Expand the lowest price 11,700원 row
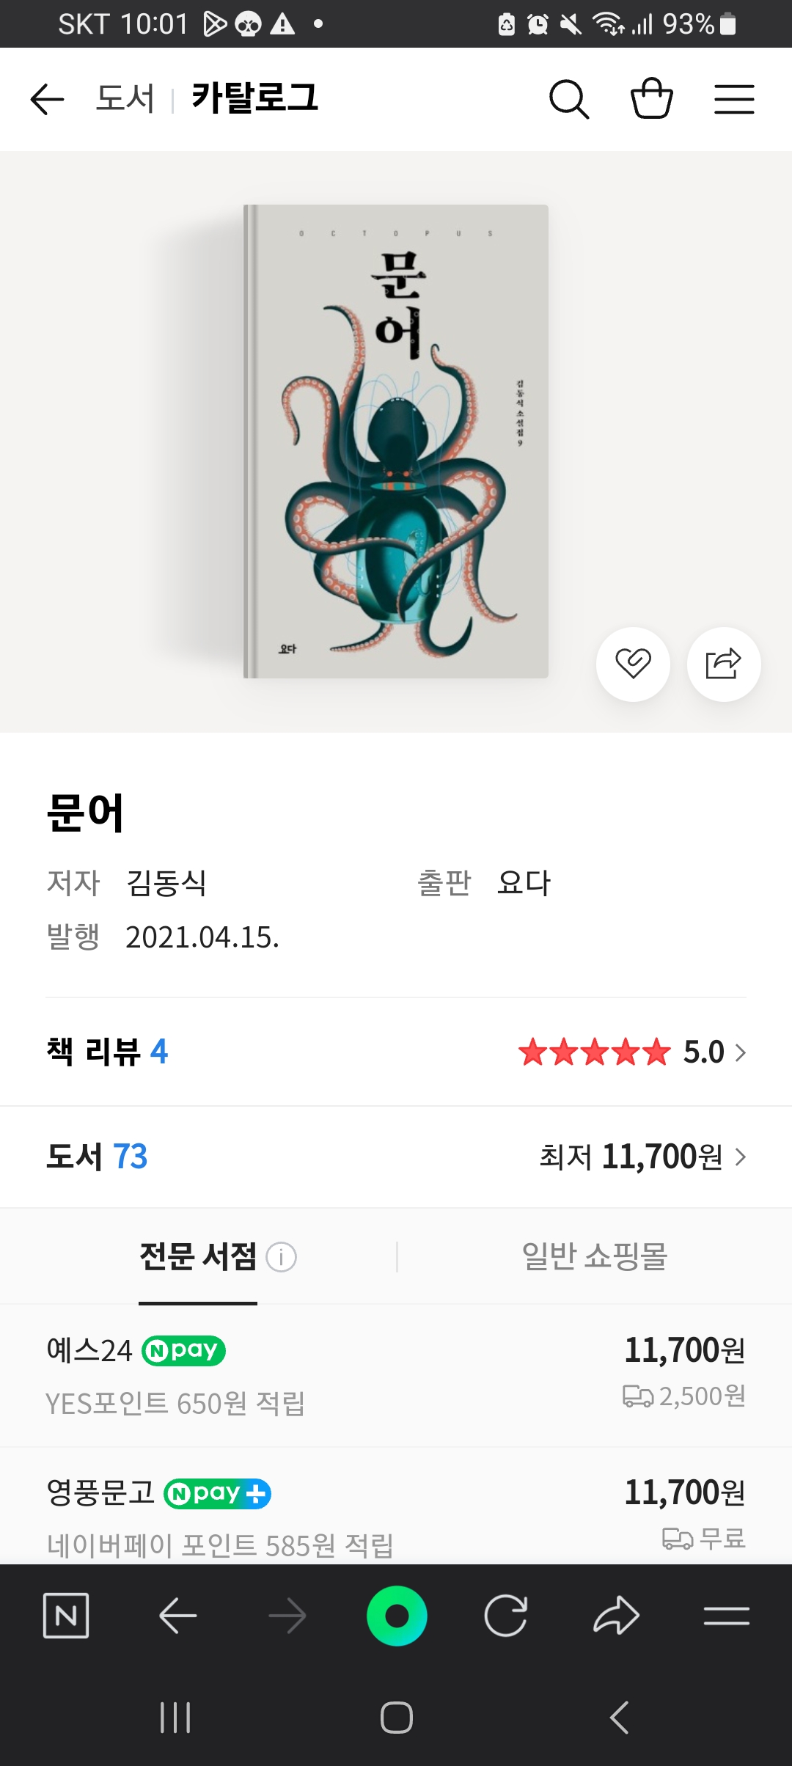Viewport: 792px width, 1766px height. (740, 1157)
